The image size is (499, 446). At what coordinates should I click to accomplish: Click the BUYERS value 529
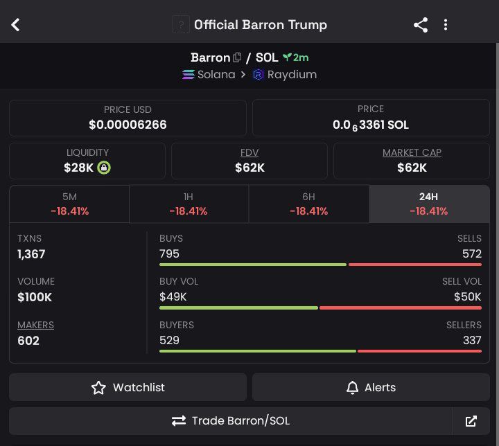click(x=169, y=340)
